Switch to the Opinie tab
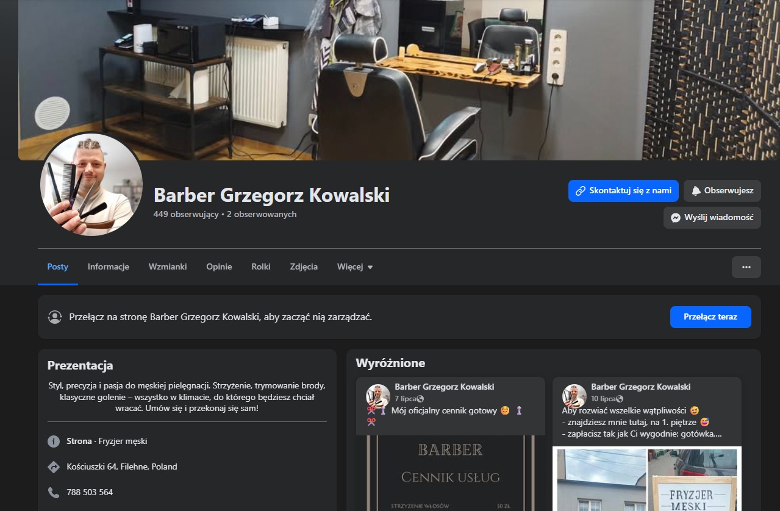Image resolution: width=780 pixels, height=511 pixels. point(219,266)
